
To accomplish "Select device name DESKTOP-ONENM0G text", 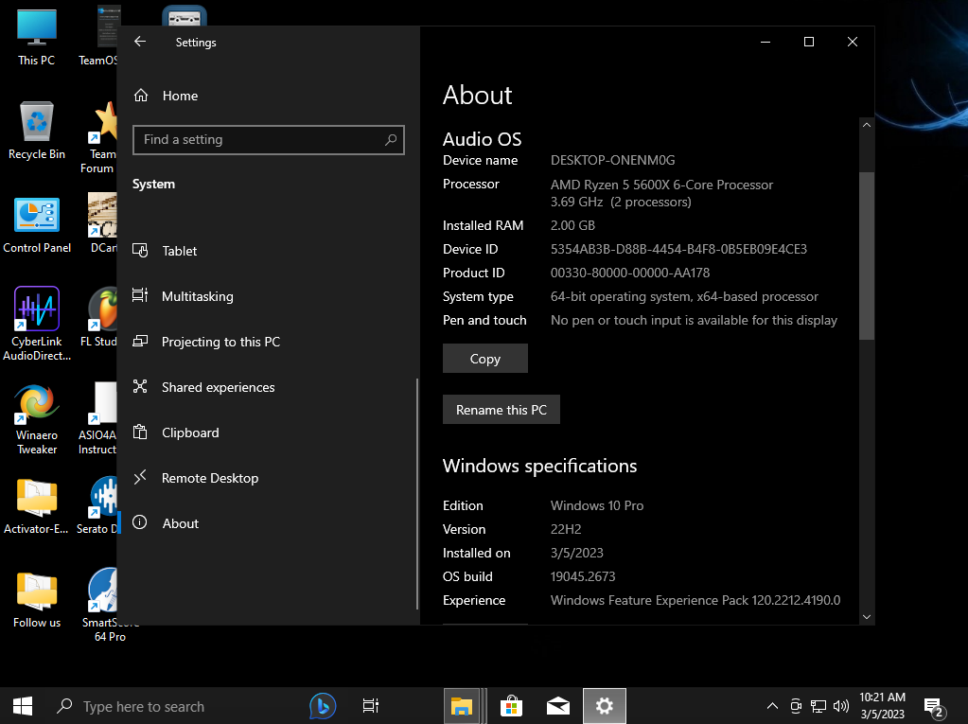I will (x=612, y=161).
